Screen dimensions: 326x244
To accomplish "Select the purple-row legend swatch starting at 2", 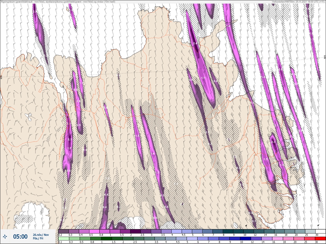I will point(136,231).
